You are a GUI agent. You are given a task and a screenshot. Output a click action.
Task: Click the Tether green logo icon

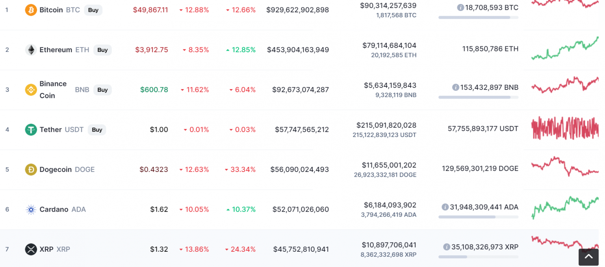pos(31,130)
